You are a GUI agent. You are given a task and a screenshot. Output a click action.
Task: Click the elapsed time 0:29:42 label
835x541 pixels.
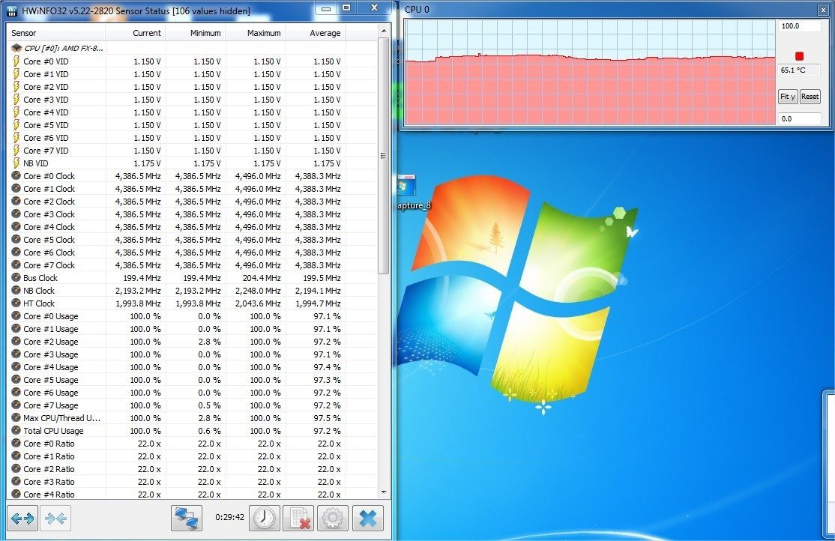coord(229,517)
